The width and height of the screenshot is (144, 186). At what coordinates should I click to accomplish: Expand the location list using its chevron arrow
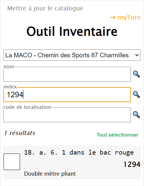tap(137, 55)
